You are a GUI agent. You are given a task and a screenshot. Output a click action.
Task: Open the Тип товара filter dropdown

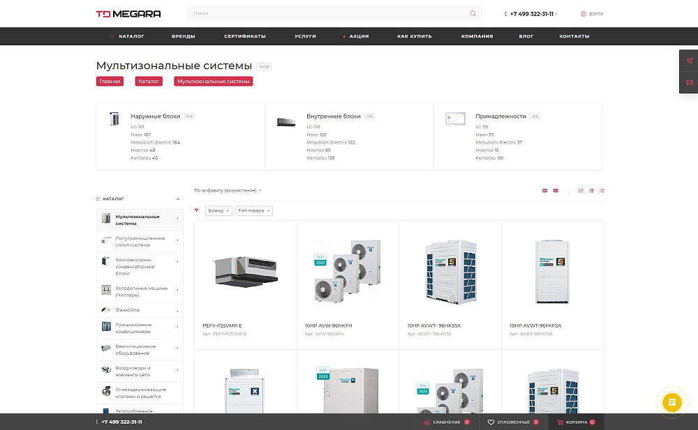point(254,210)
